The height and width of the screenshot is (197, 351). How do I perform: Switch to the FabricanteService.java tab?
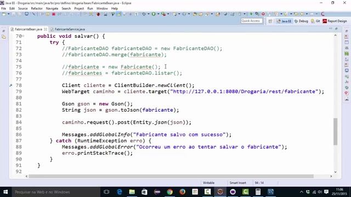67,29
